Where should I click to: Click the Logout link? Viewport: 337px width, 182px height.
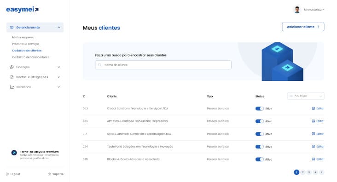[13, 174]
